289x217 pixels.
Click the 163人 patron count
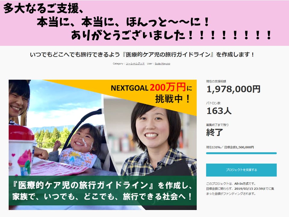tap(219, 111)
